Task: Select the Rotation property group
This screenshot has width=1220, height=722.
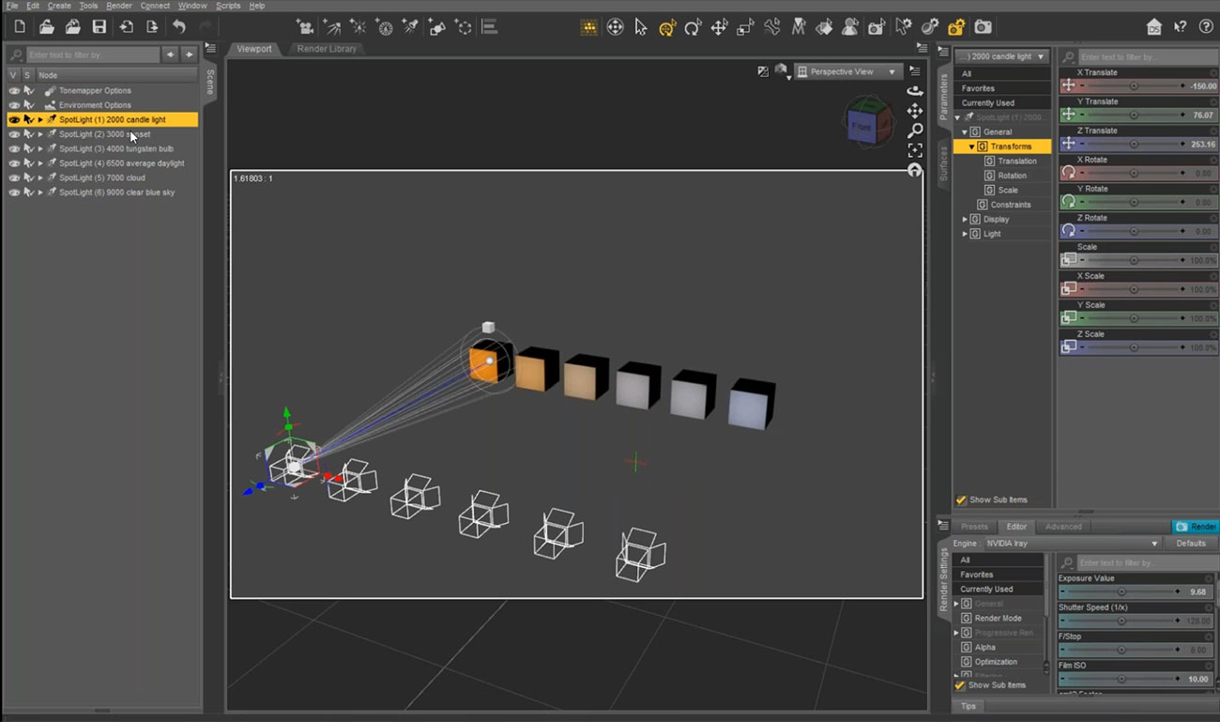Action: 1012,176
